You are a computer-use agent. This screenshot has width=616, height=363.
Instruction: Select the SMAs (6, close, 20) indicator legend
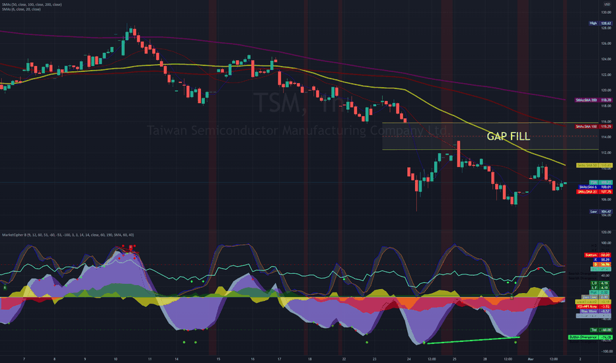coord(21,9)
